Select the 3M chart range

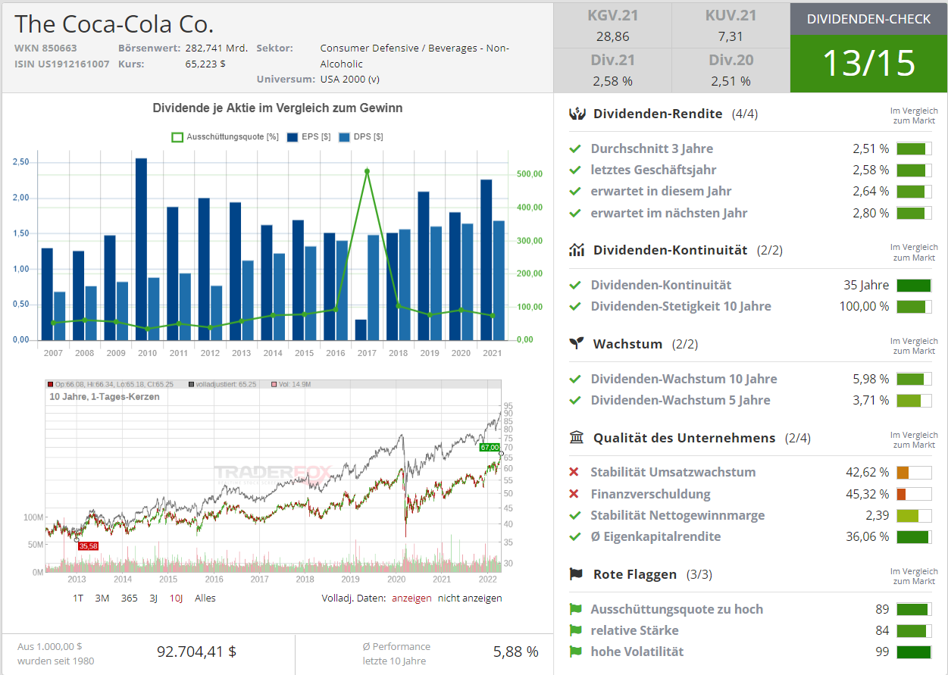(102, 598)
